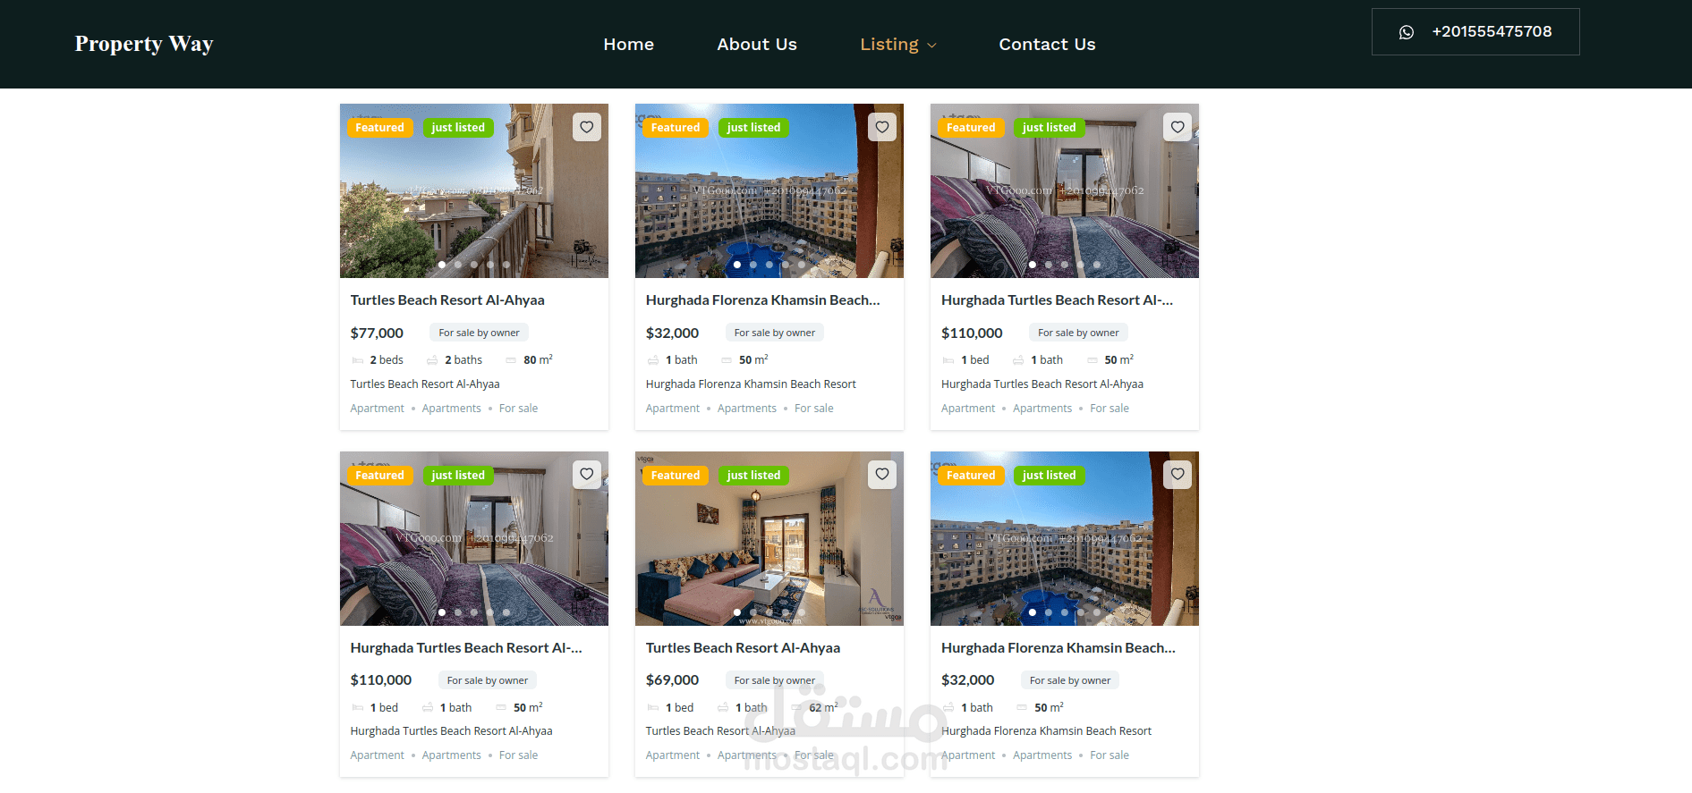The width and height of the screenshot is (1692, 793).
Task: Click 'For sale by owner' tag on $77,000 listing
Action: pos(479,333)
